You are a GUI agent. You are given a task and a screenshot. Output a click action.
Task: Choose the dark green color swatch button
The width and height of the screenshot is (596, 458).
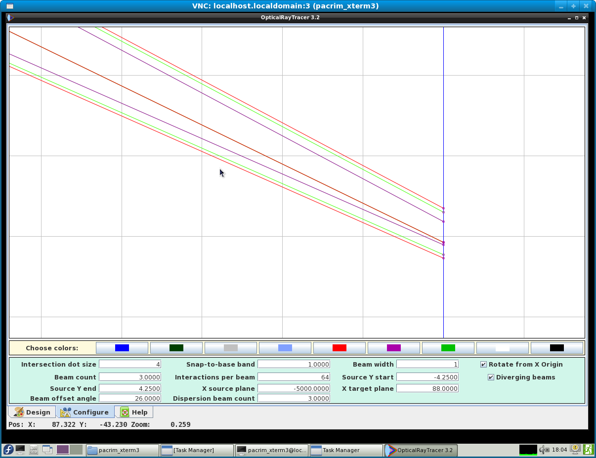tap(176, 348)
